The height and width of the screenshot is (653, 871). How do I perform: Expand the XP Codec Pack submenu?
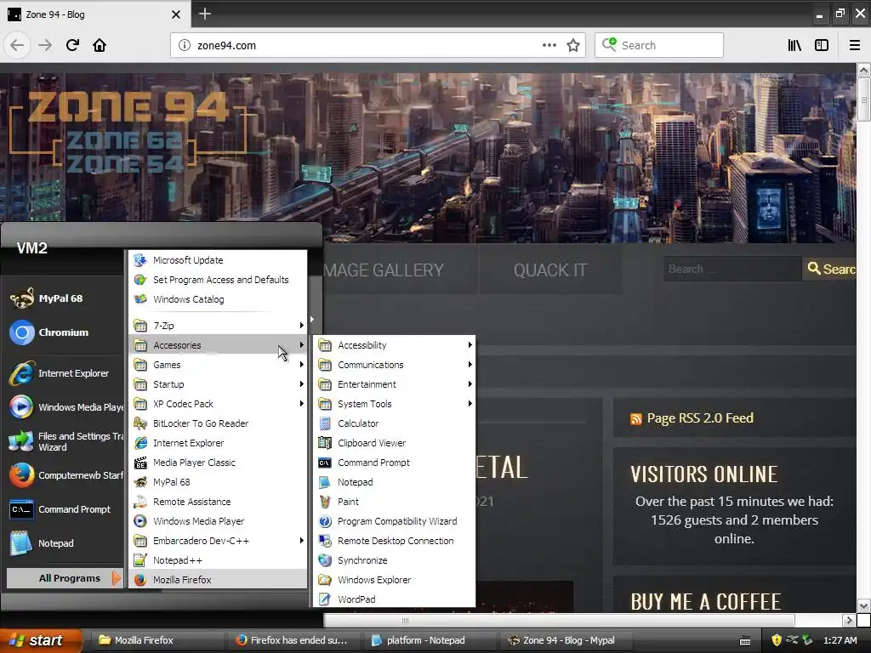coord(218,404)
